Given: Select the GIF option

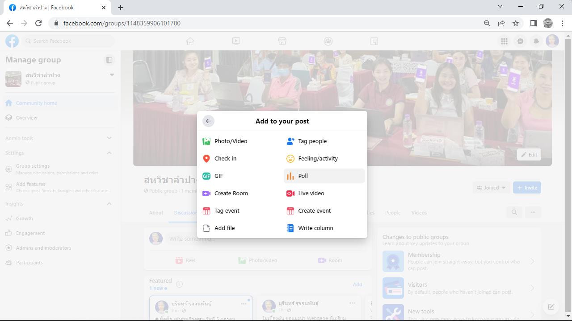Looking at the screenshot, I should [240, 176].
